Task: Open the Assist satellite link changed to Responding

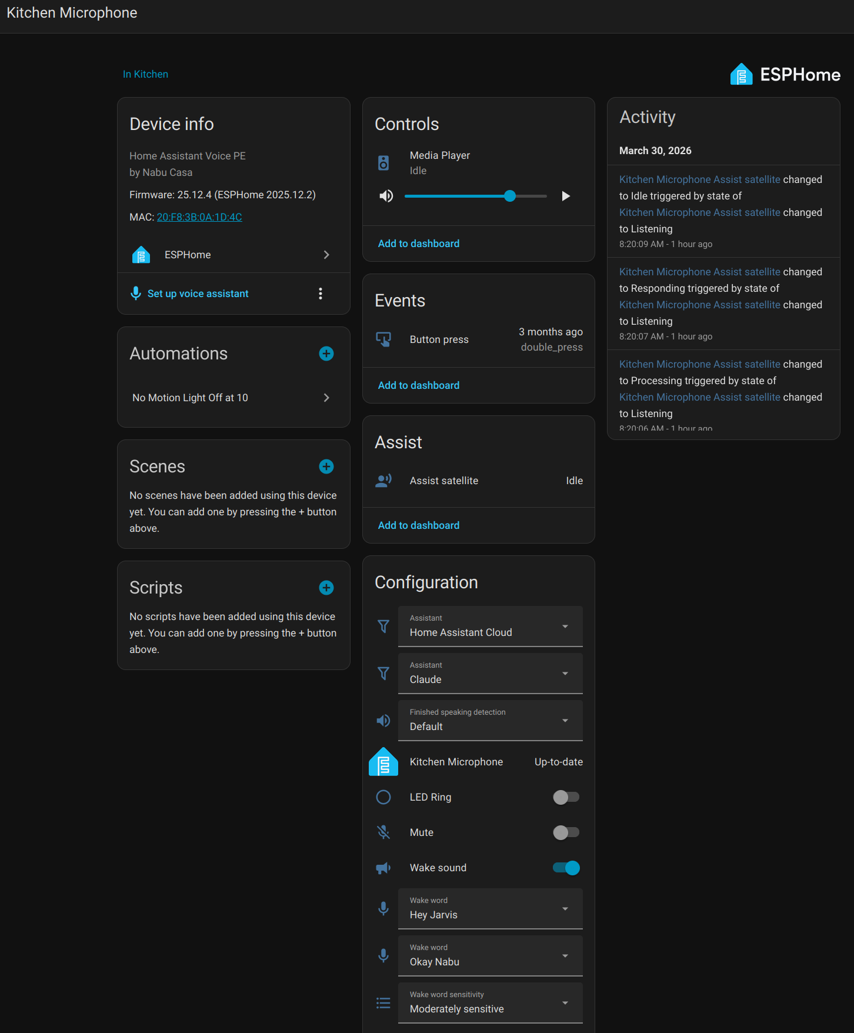Action: pyautogui.click(x=700, y=272)
